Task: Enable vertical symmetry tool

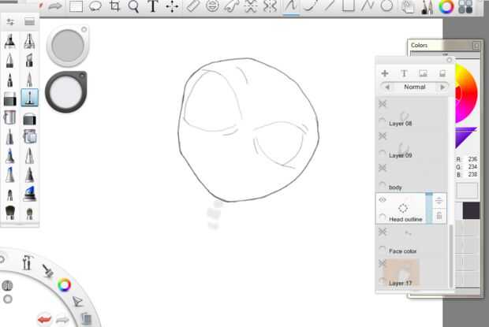Action: tap(270, 6)
